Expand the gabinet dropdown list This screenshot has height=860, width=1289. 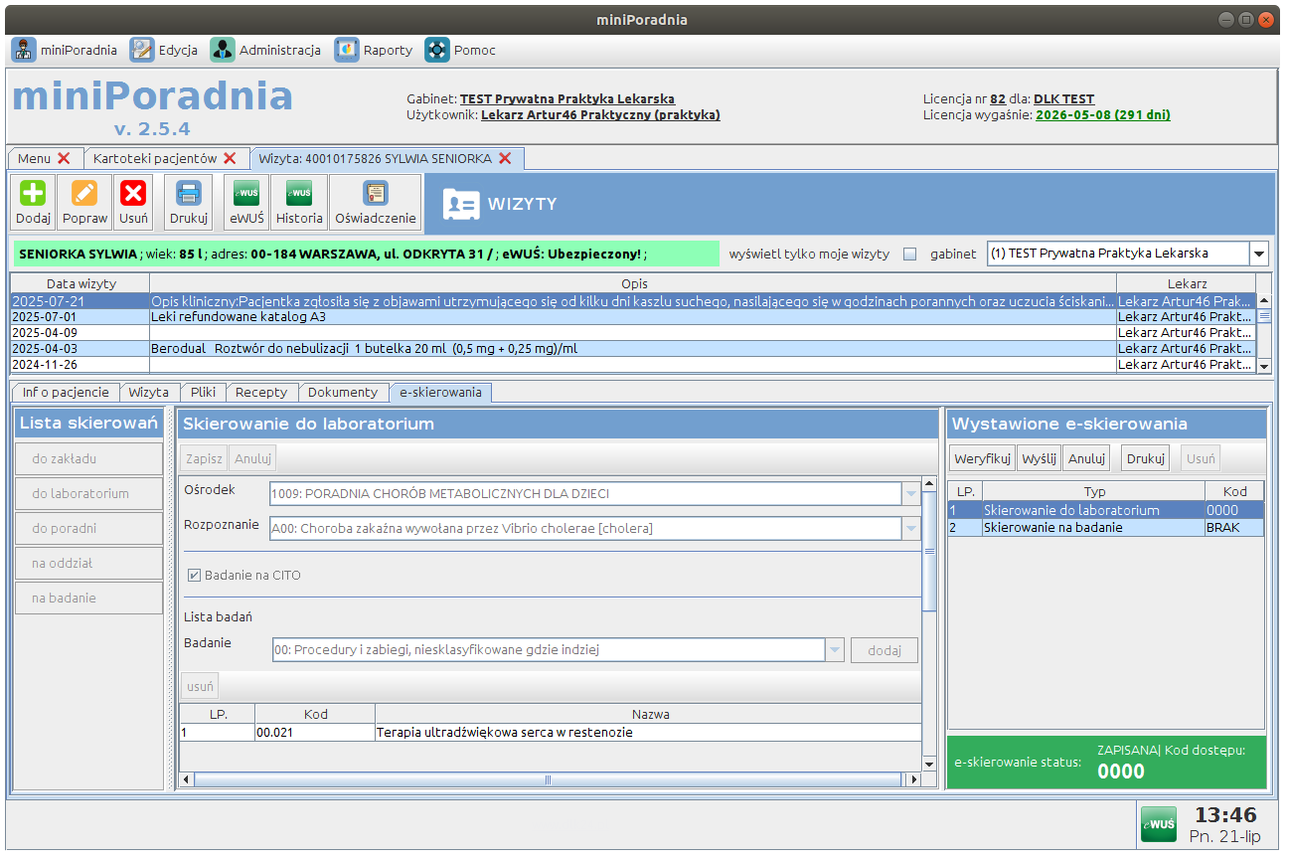[1258, 254]
